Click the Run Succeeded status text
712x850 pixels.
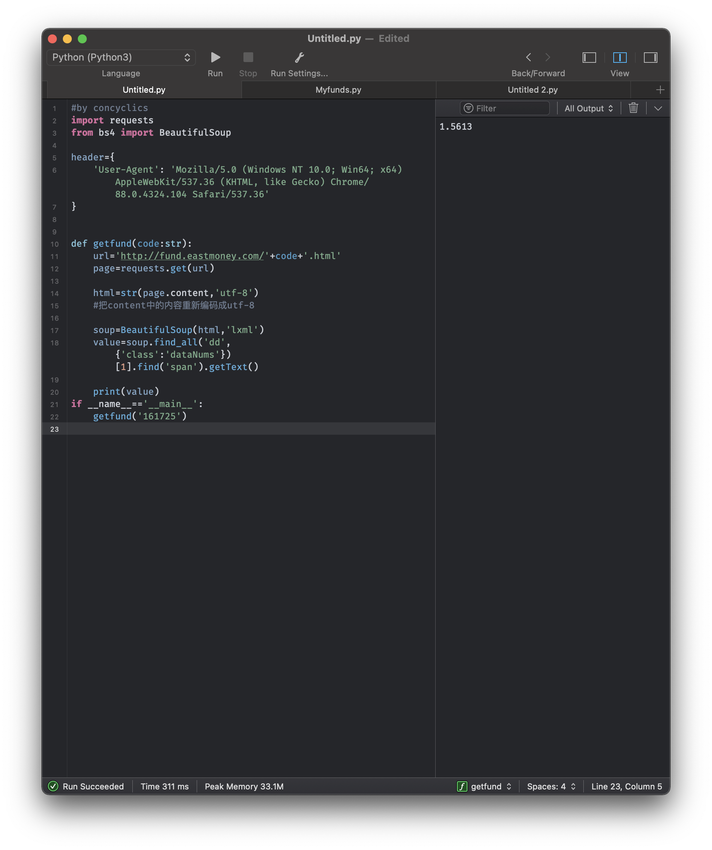coord(93,786)
